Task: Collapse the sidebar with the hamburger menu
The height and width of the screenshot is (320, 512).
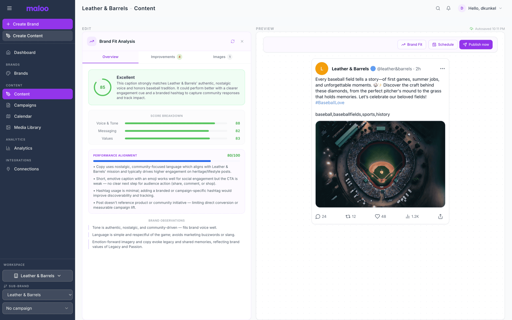Action: (9, 8)
